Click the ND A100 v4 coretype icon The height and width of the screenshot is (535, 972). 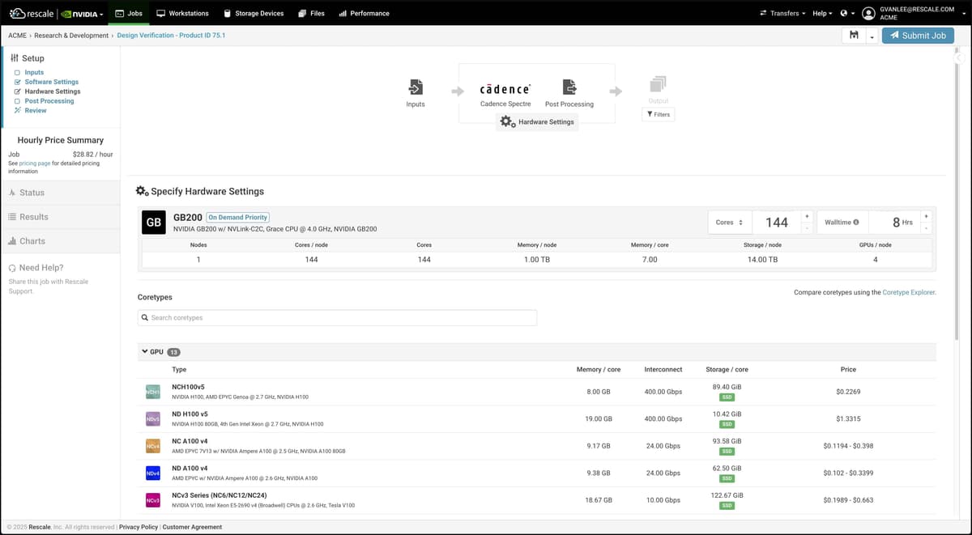153,473
